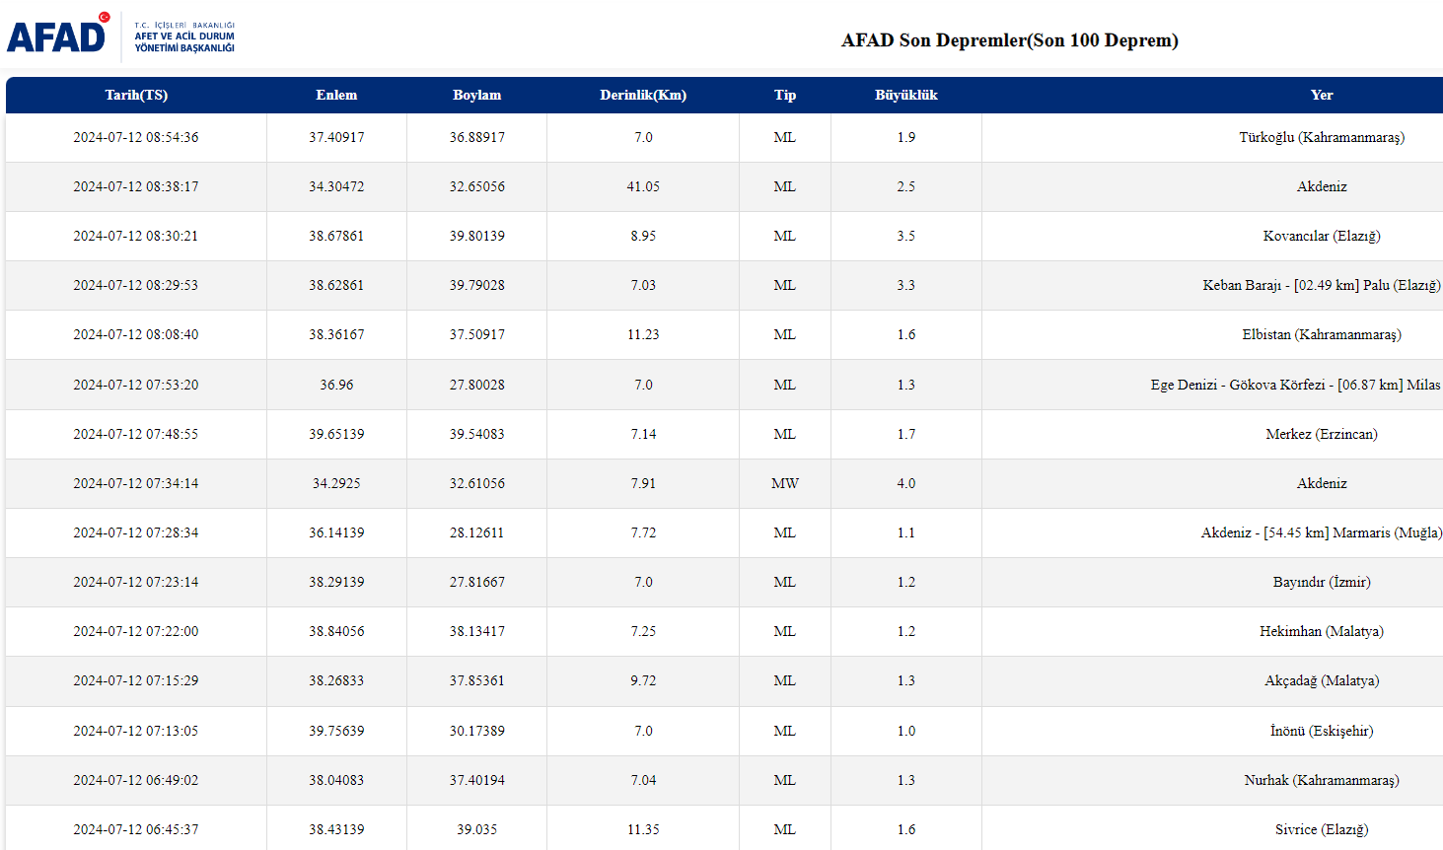Screen dimensions: 1443x850
Task: Click Hekimhan (Malatya) location
Action: pos(1322,631)
